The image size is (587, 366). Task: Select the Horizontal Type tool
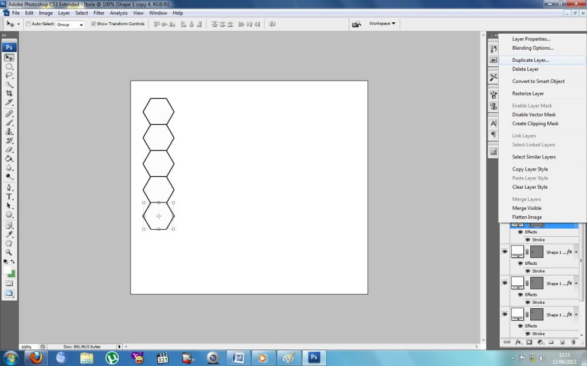coord(9,196)
